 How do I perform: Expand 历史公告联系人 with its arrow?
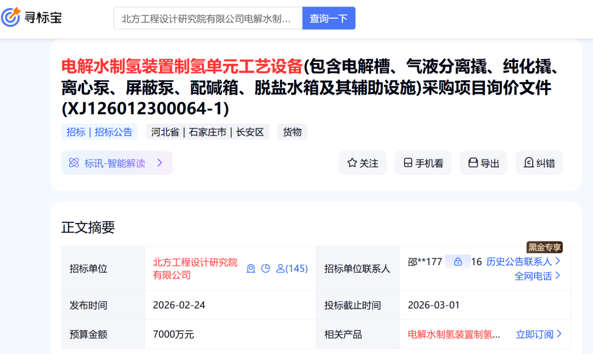[558, 262]
